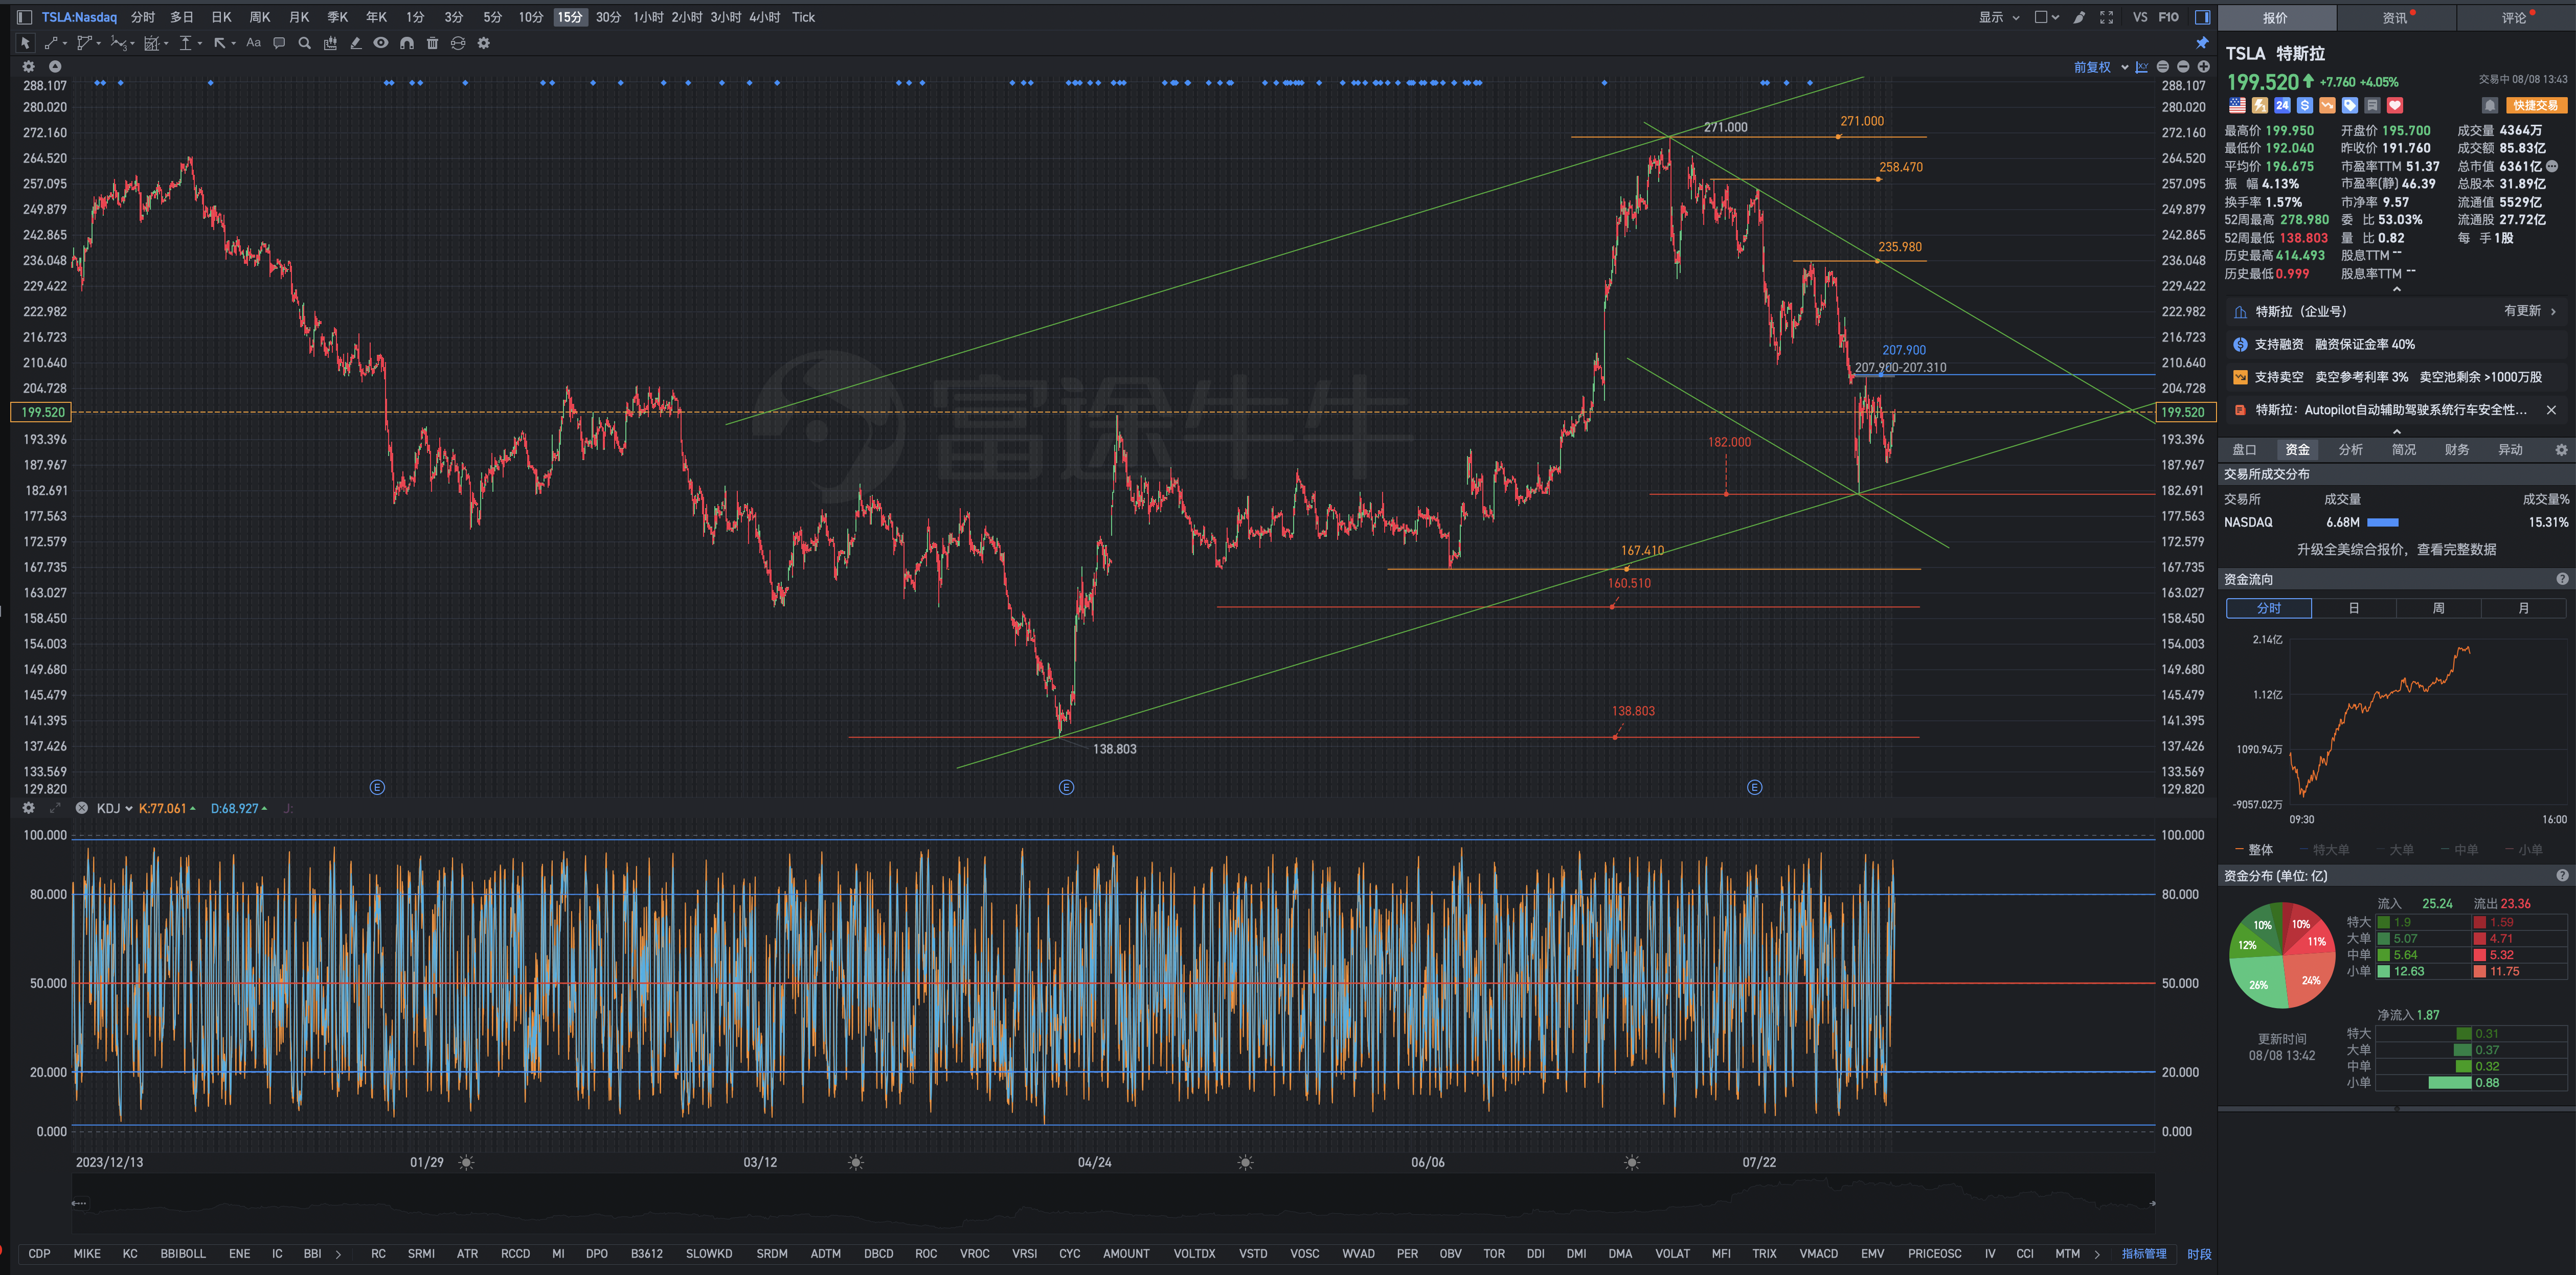Click the sync drawings icon
This screenshot has height=1275, width=2576.
pyautogui.click(x=458, y=43)
